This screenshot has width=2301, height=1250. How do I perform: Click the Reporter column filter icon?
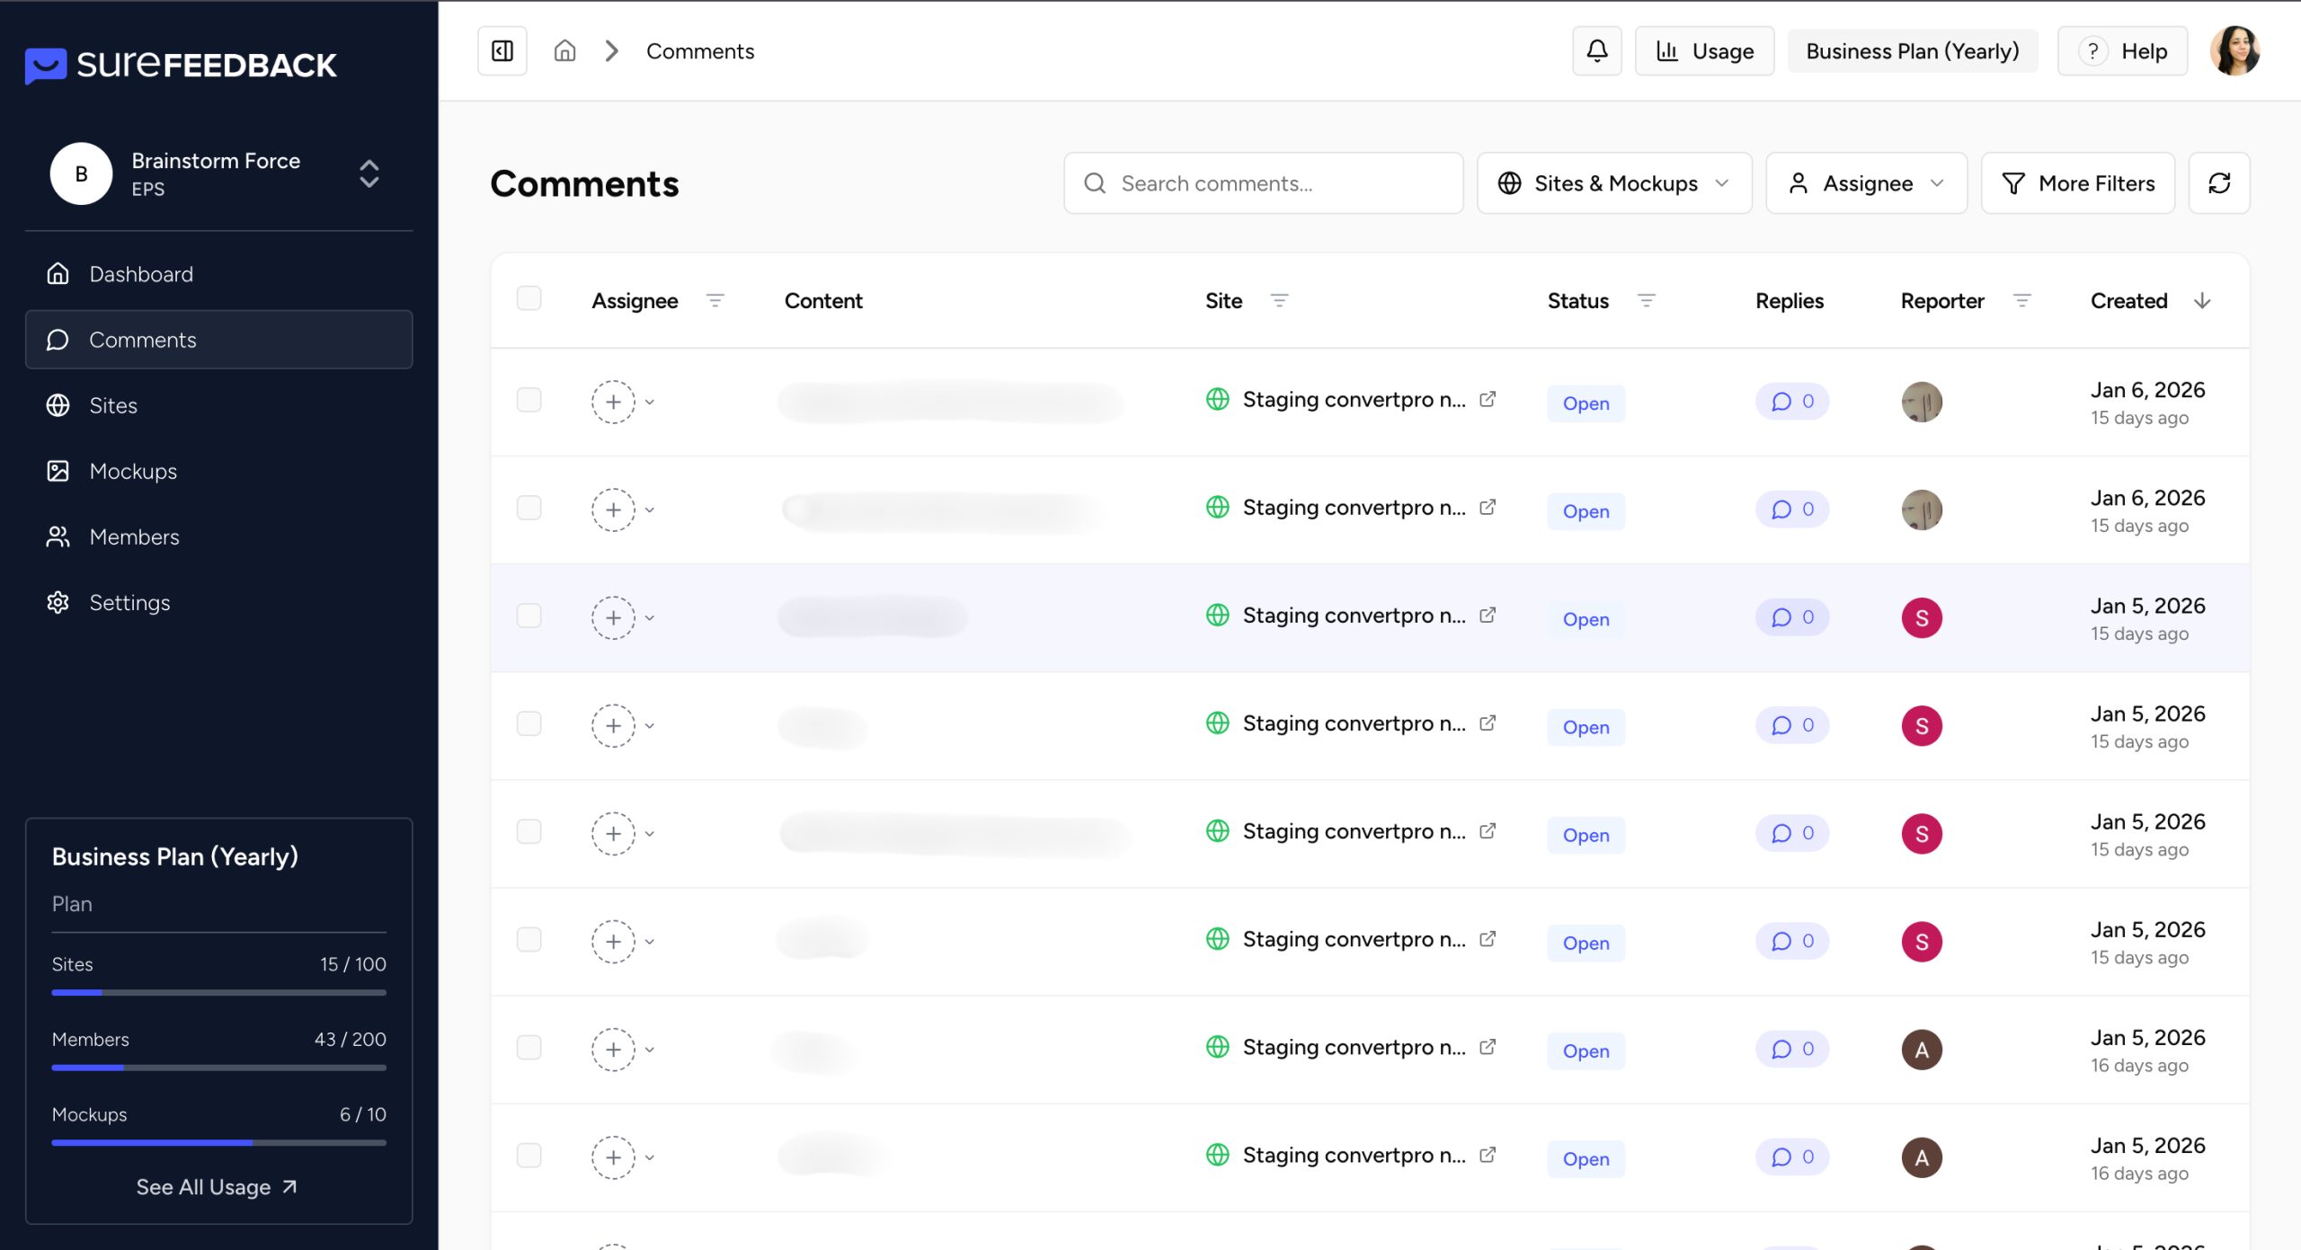pyautogui.click(x=2021, y=301)
